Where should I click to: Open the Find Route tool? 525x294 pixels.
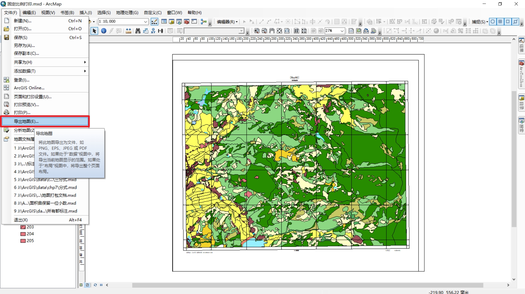click(145, 31)
